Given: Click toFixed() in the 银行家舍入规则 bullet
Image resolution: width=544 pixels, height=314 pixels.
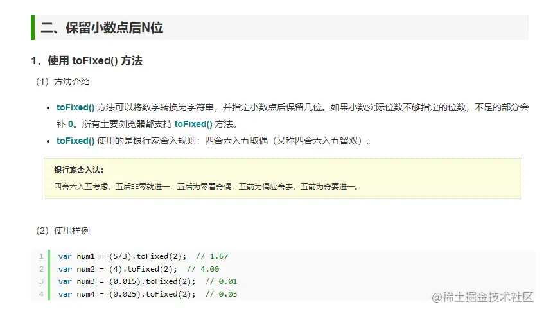Looking at the screenshot, I should (75, 141).
